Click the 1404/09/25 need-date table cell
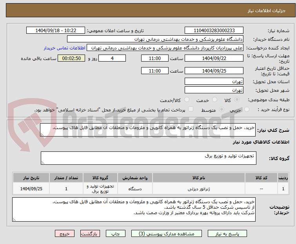 [x=31, y=189]
